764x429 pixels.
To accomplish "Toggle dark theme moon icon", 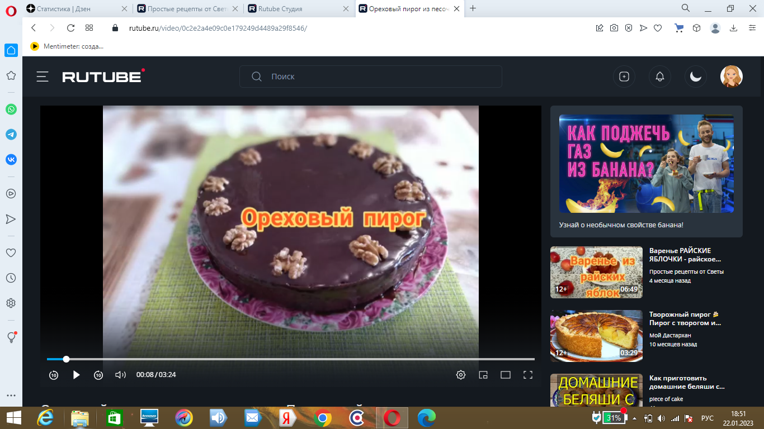I will tap(696, 77).
